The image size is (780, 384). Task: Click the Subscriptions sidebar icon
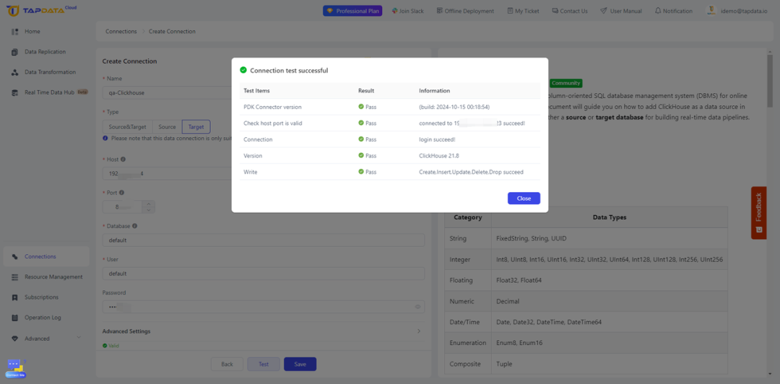click(15, 297)
